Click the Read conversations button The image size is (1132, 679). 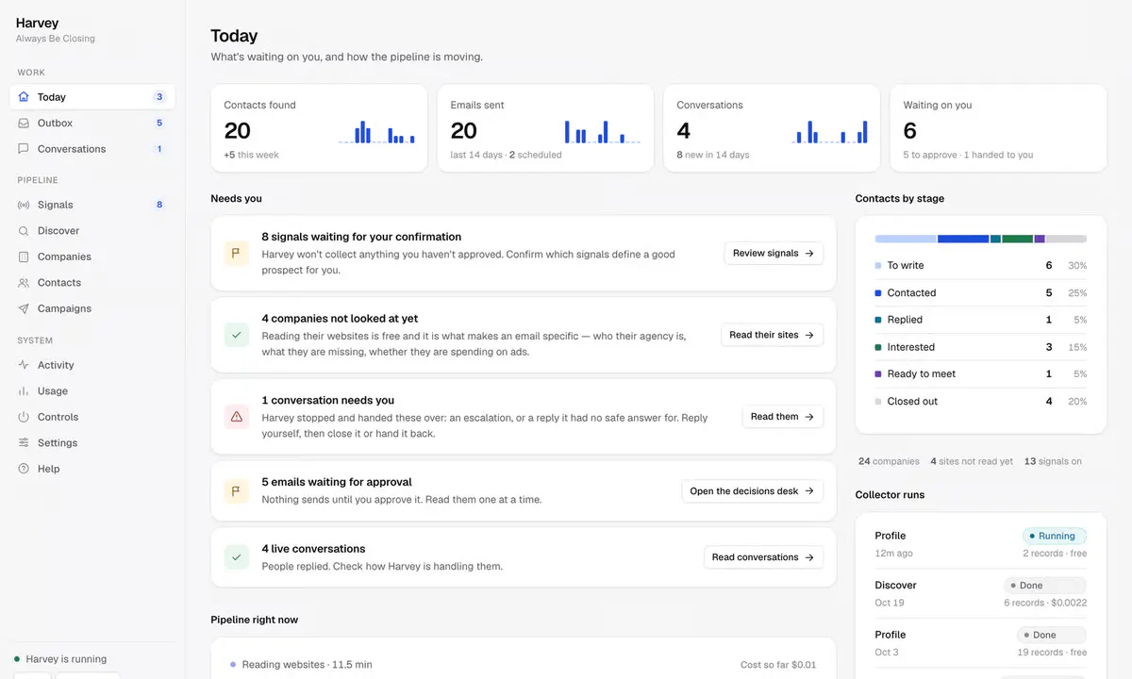[x=763, y=557]
